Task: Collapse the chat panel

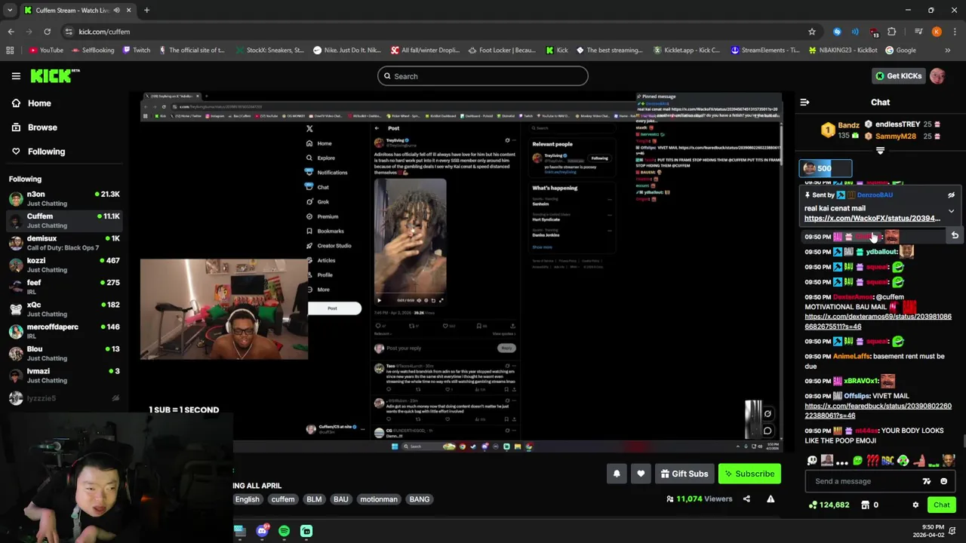Action: (804, 102)
